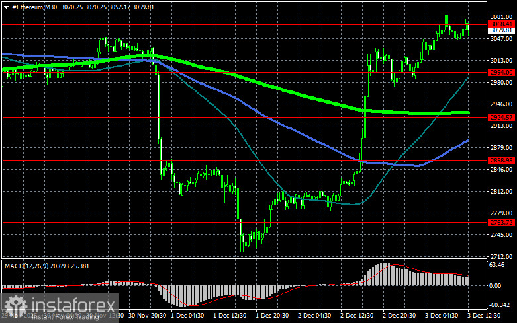This screenshot has width=517, height=323.
Task: Click the 2879.00 price axis value
Action: [x=502, y=148]
